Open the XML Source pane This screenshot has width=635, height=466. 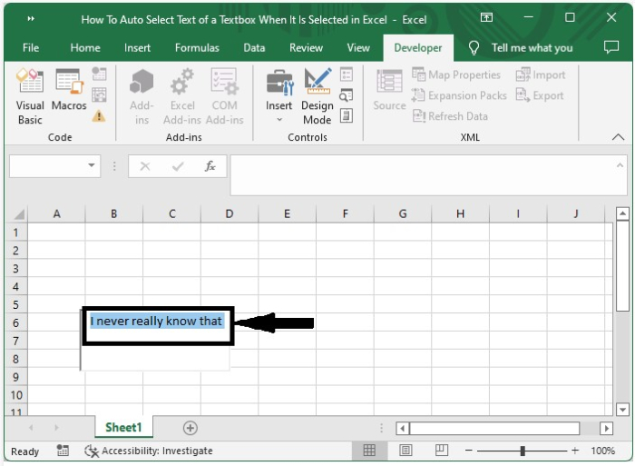pyautogui.click(x=389, y=90)
